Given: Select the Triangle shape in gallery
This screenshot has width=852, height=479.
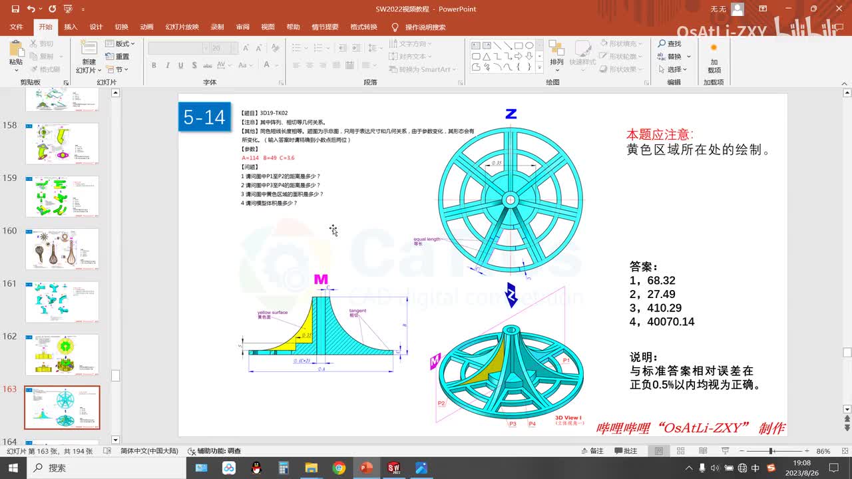Looking at the screenshot, I should tap(487, 57).
